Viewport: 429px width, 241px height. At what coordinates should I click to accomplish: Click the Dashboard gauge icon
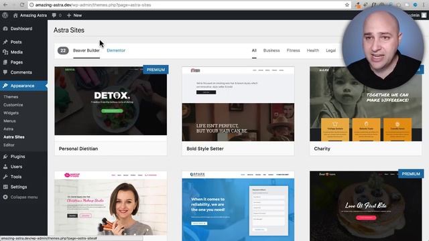click(x=5, y=28)
